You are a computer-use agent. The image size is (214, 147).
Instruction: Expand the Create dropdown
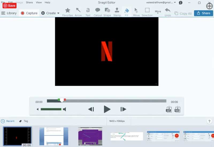[50, 13]
